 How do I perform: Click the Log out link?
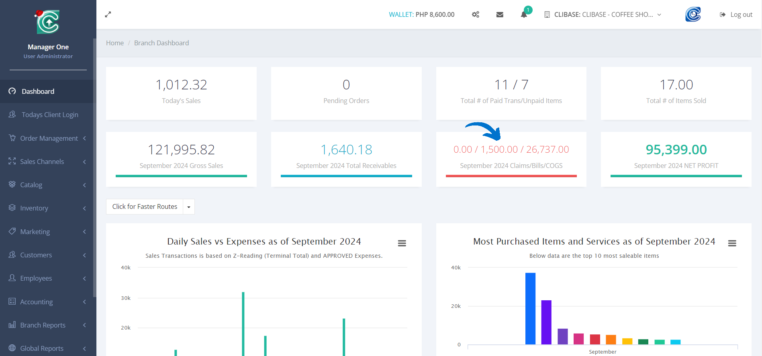pyautogui.click(x=736, y=14)
